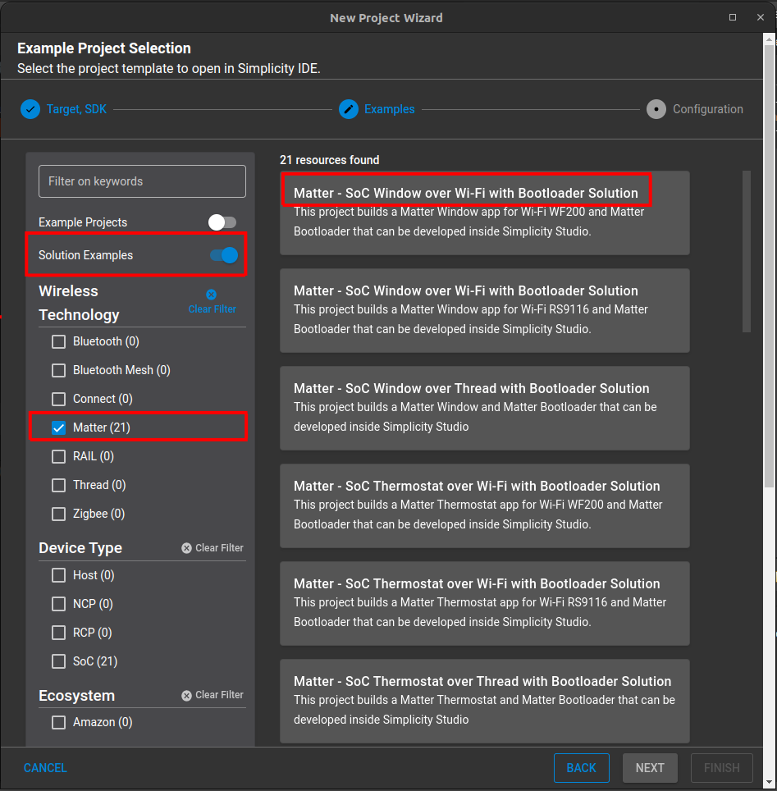Click the Ecosystem clear filter icon

click(187, 695)
